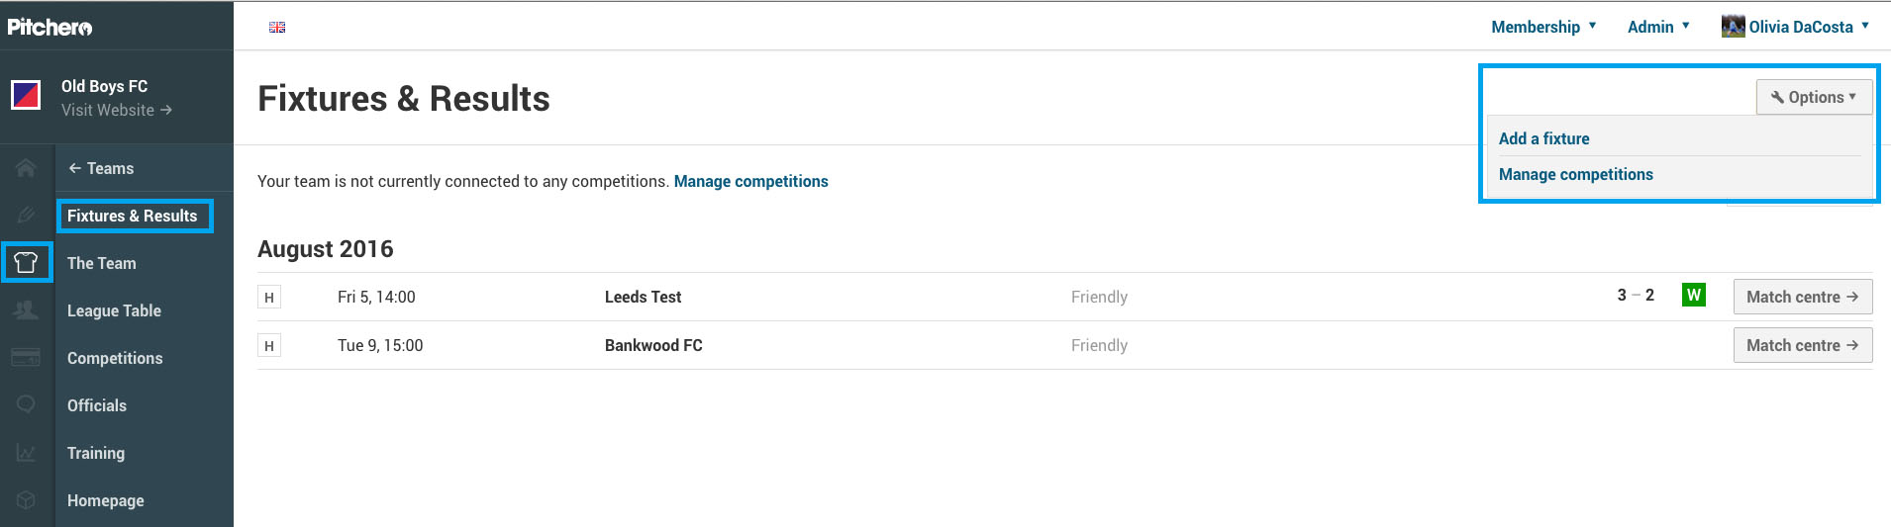Select the UK flag language icon
This screenshot has height=527, width=1891.
[277, 28]
